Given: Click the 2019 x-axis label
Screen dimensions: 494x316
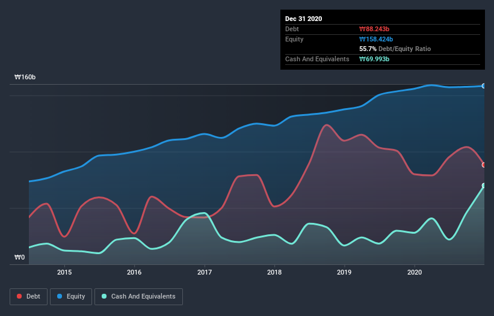Looking at the screenshot, I should click(344, 272).
